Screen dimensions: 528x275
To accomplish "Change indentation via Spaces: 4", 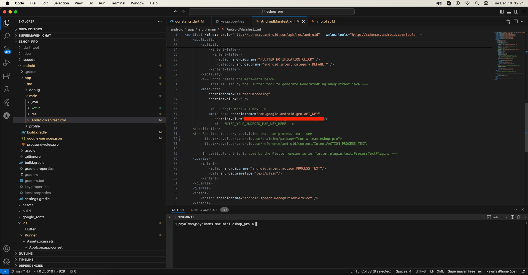I will tap(403, 271).
